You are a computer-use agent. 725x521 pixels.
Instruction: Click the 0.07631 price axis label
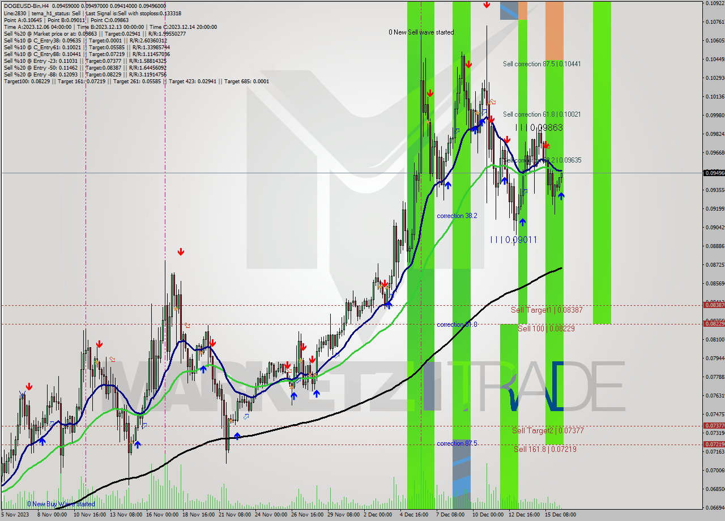(715, 396)
